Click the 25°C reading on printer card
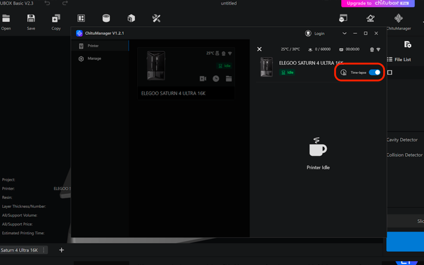Image resolution: width=424 pixels, height=265 pixels. [210, 54]
